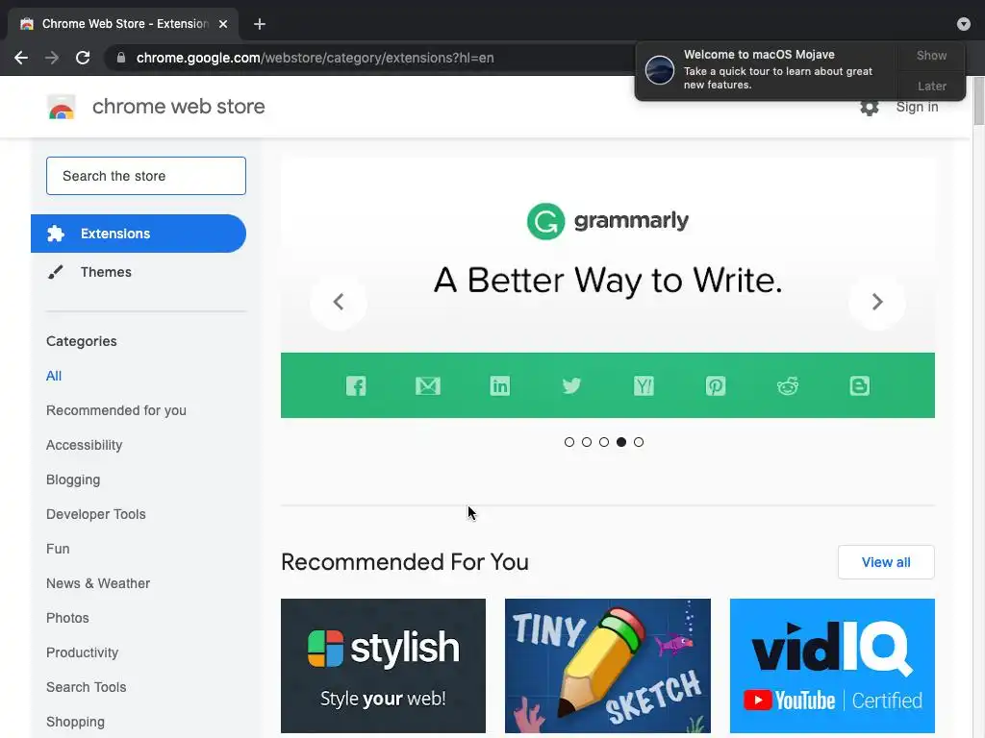985x738 pixels.
Task: Select the fifth carousel dot indicator
Action: 639,442
